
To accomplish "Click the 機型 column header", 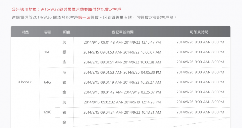I will pos(26,32).
